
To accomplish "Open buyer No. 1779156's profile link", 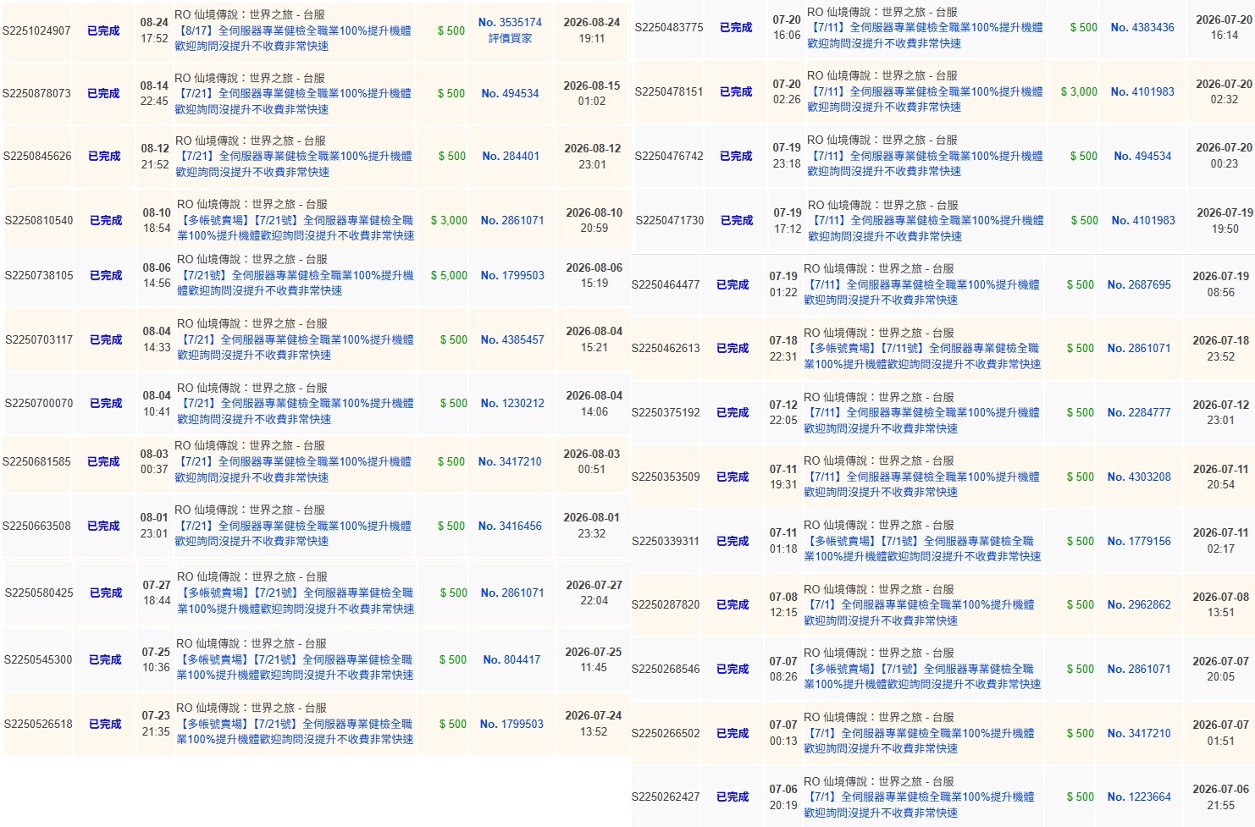I will (1139, 542).
